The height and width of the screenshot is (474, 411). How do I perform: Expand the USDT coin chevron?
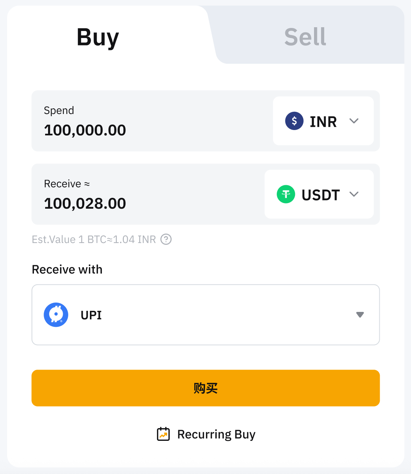click(354, 194)
